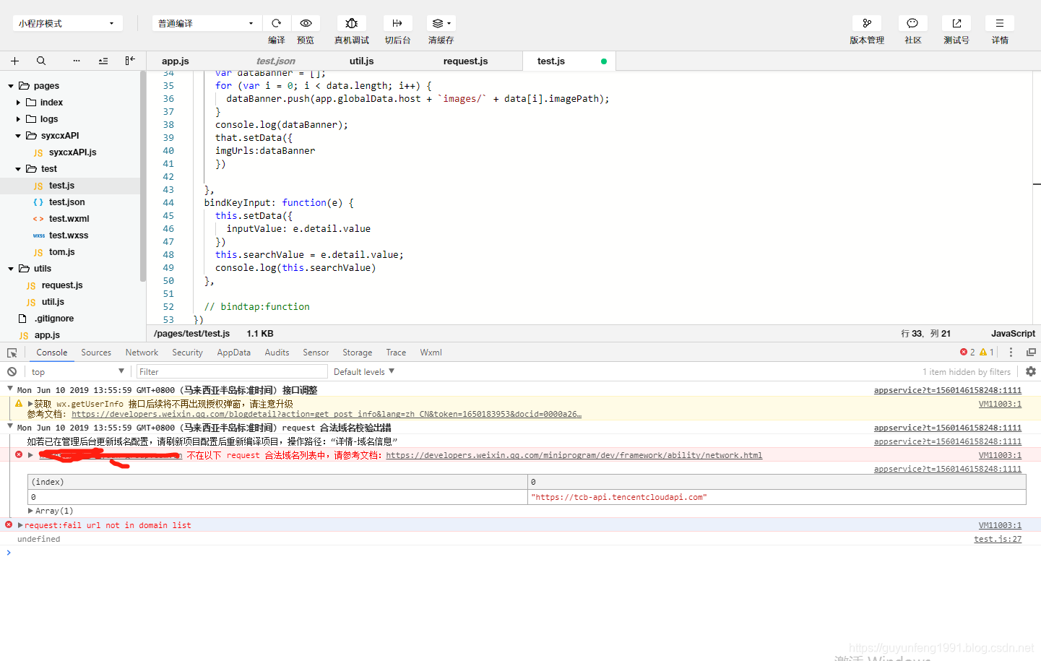Add new file with plus icon
Screen dimensions: 1041x661
click(14, 61)
